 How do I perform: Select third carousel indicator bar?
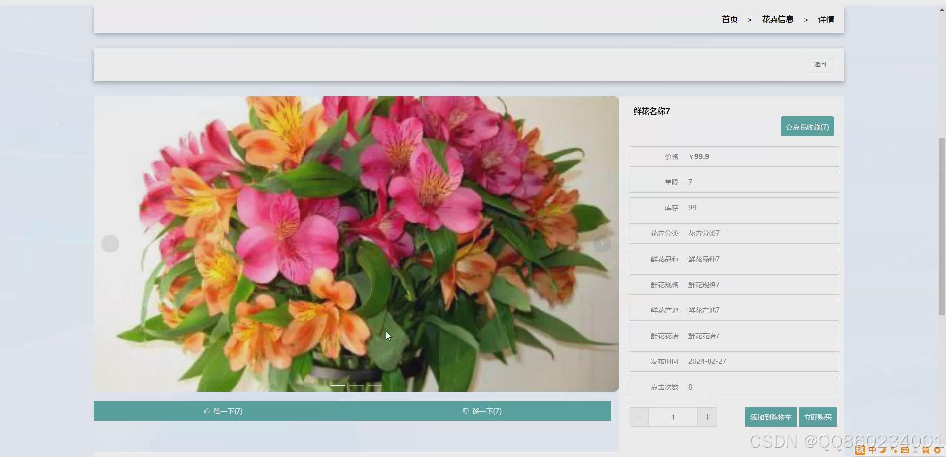click(x=374, y=385)
